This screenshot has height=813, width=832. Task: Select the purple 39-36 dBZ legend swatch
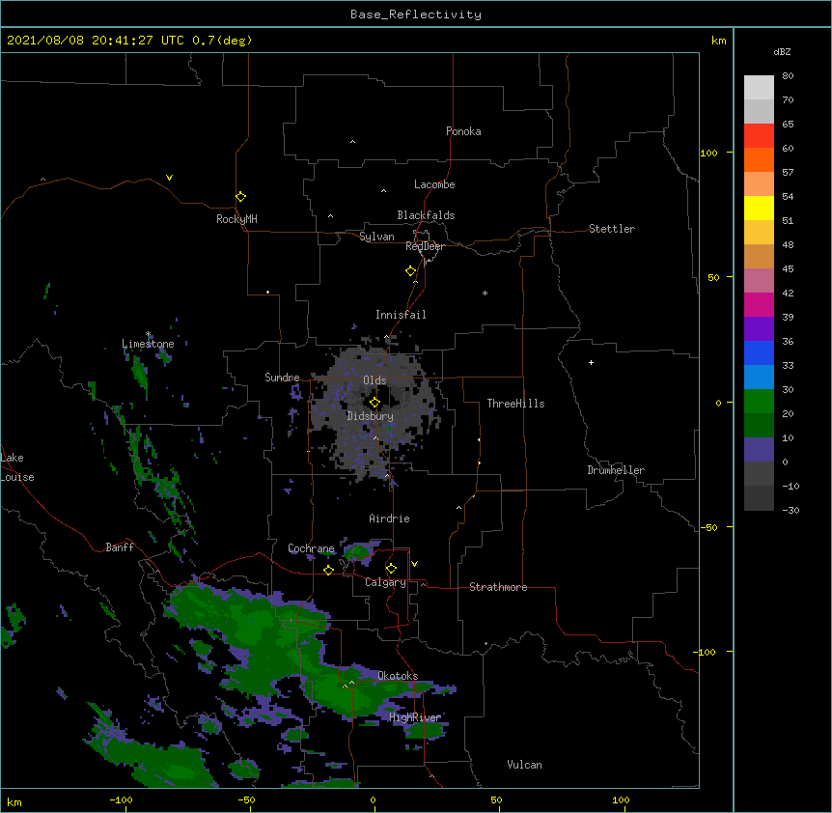click(759, 329)
